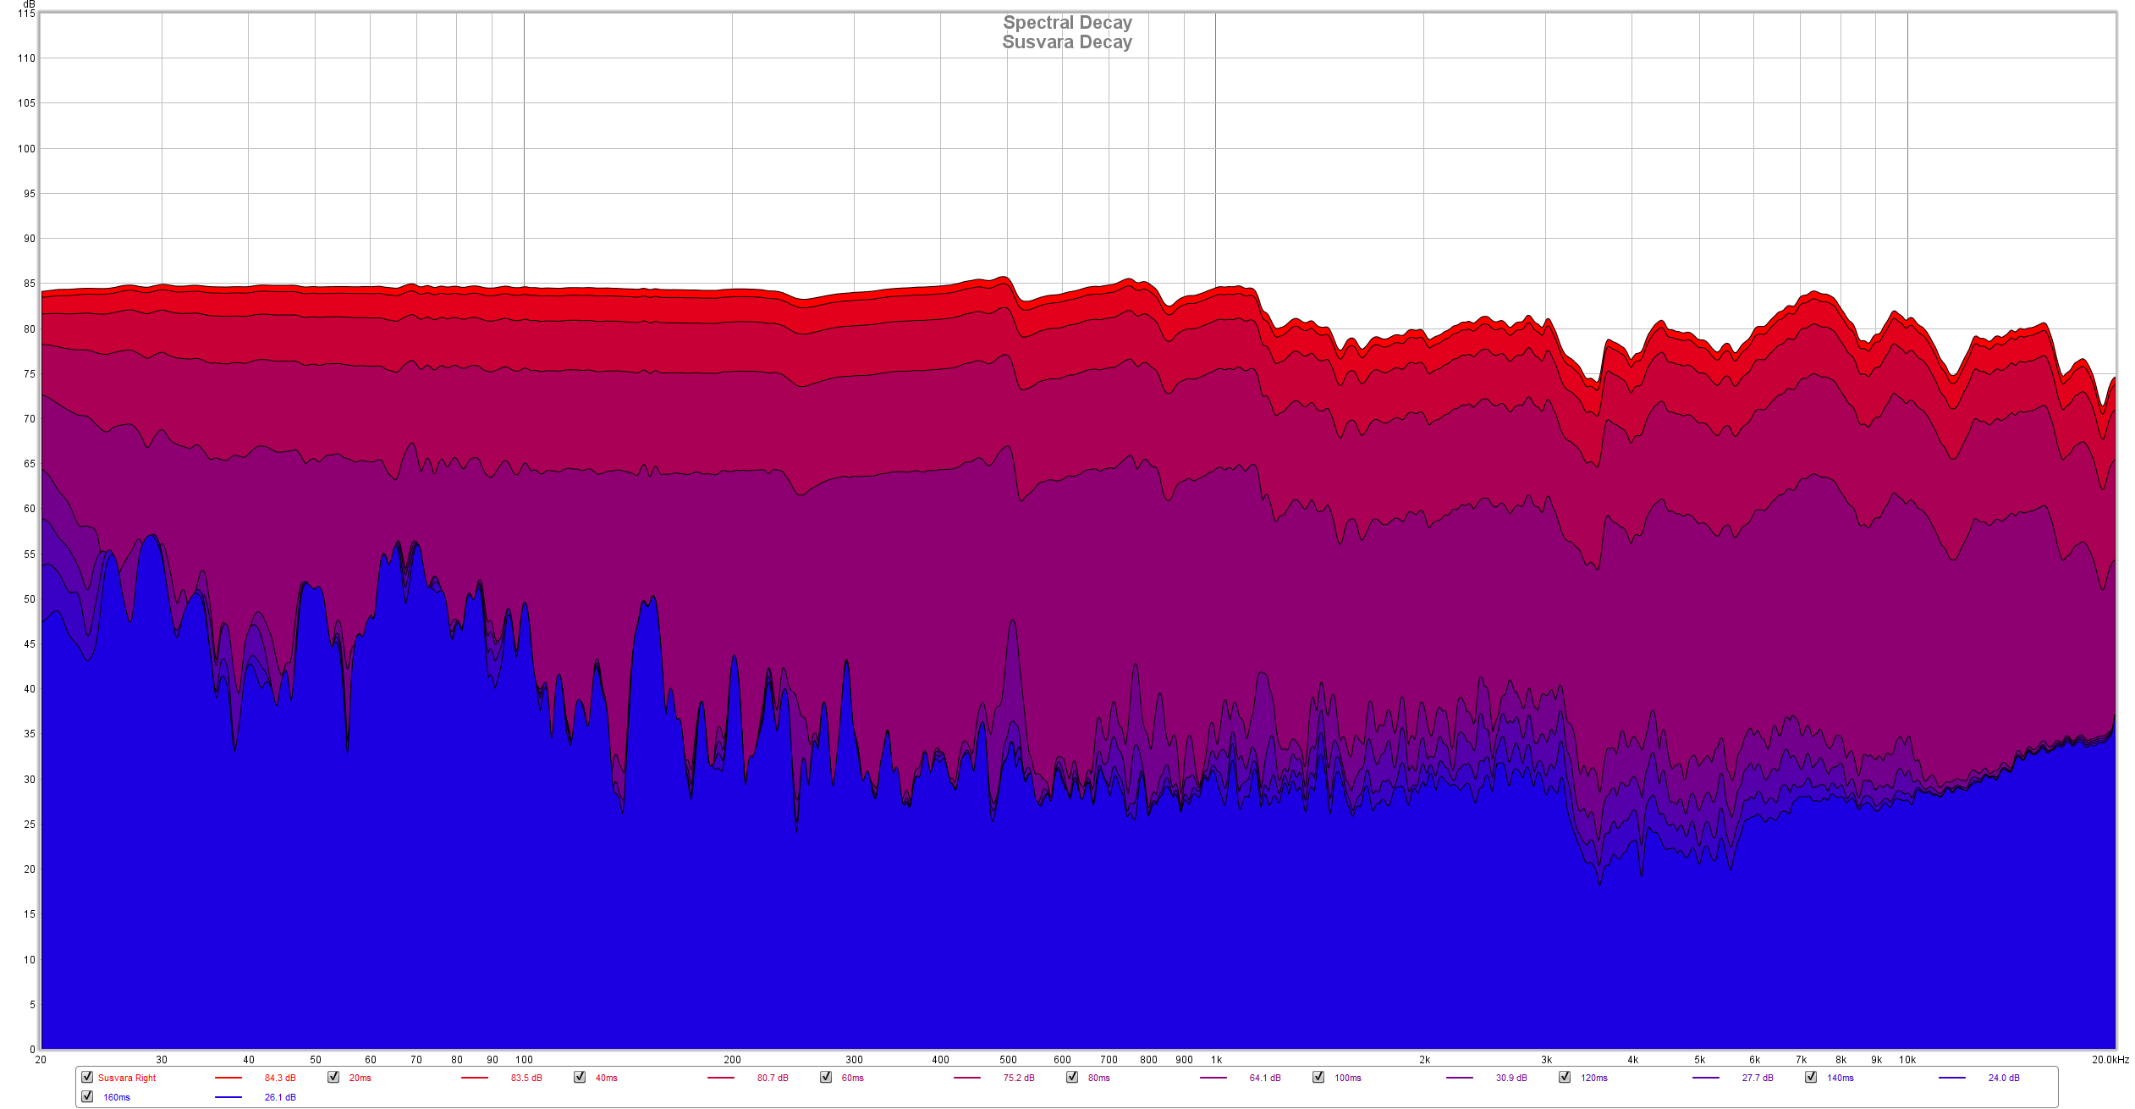Image resolution: width=2135 pixels, height=1109 pixels.
Task: Click the 160ms legend label
Action: pos(117,1097)
